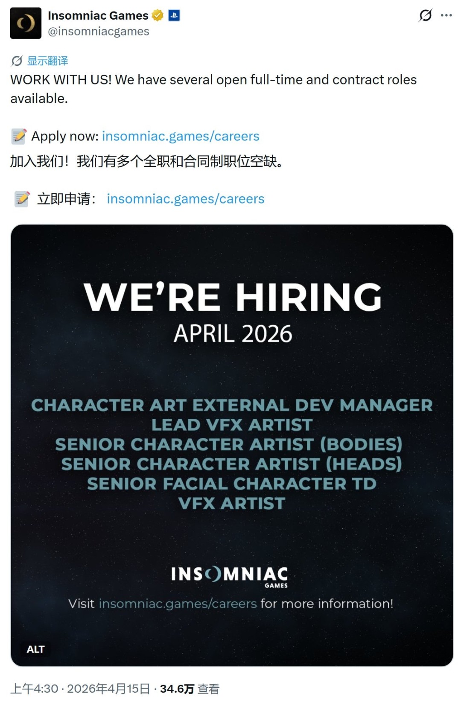Open the careers link after 立即申请
Viewport: 461px width, 706px height.
185,198
